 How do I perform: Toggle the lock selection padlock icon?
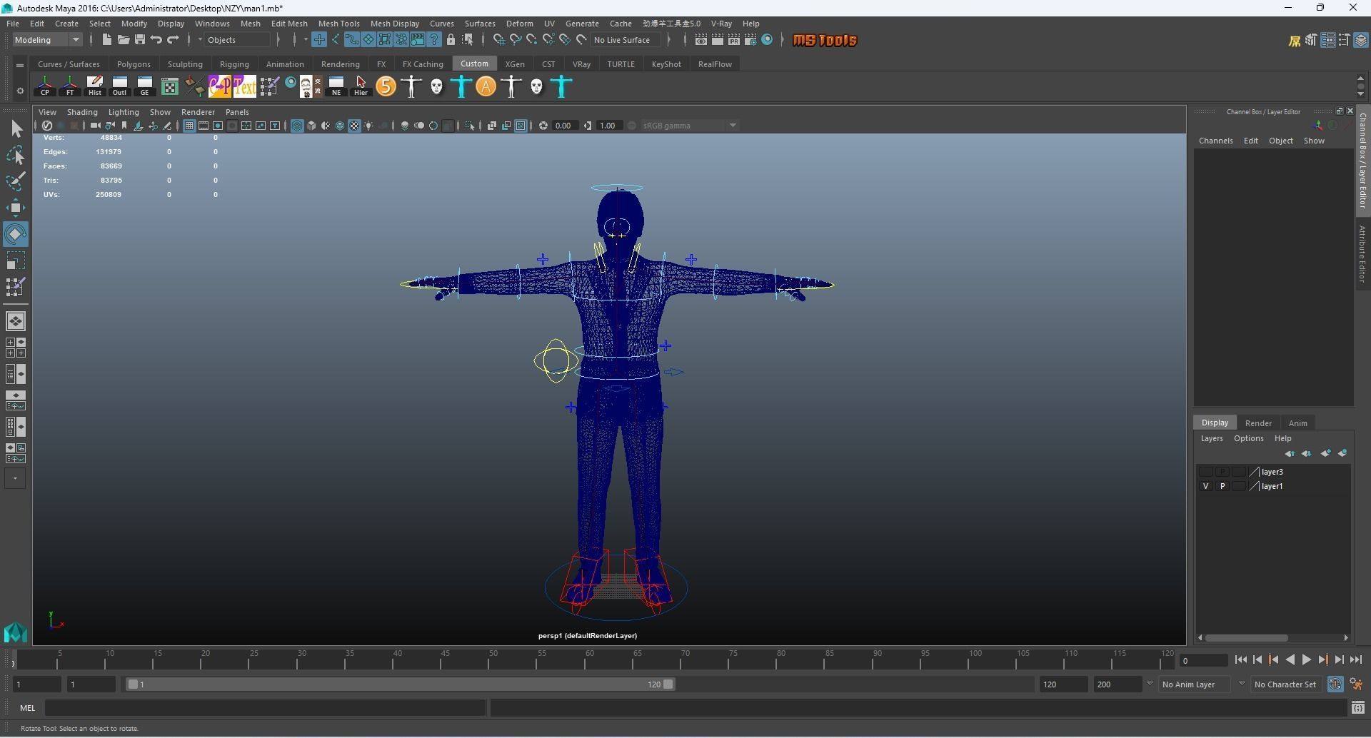point(451,40)
